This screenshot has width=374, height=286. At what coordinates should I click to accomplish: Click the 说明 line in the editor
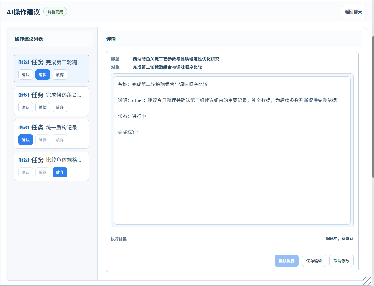click(x=229, y=100)
